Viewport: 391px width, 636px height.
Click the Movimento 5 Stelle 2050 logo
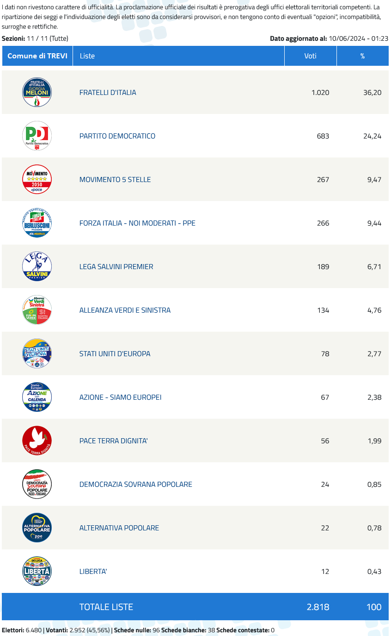37,179
